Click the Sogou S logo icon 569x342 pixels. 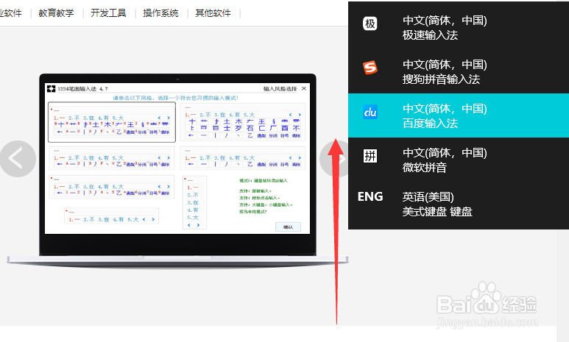[370, 68]
